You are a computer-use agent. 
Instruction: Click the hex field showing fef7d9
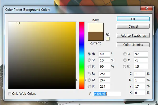tap(106, 94)
